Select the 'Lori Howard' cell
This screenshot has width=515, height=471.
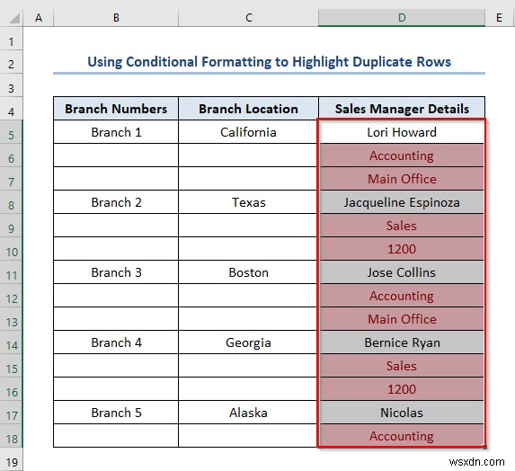tap(402, 132)
